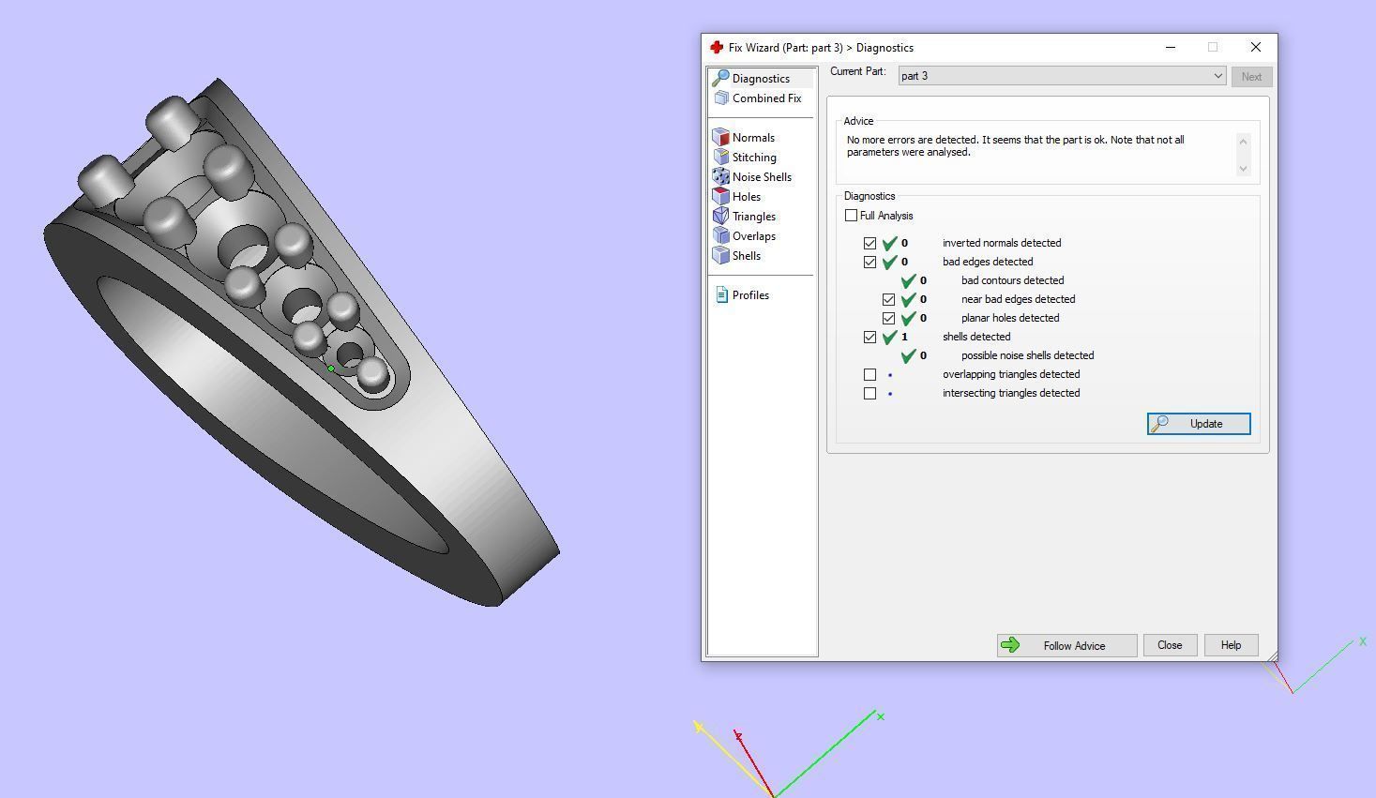Open the Profiles page label
The image size is (1376, 798).
point(750,295)
